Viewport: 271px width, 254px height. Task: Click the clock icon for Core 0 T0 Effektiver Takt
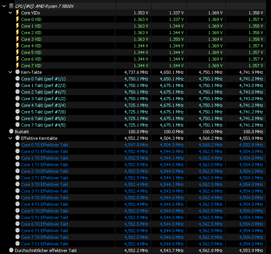tap(18, 144)
